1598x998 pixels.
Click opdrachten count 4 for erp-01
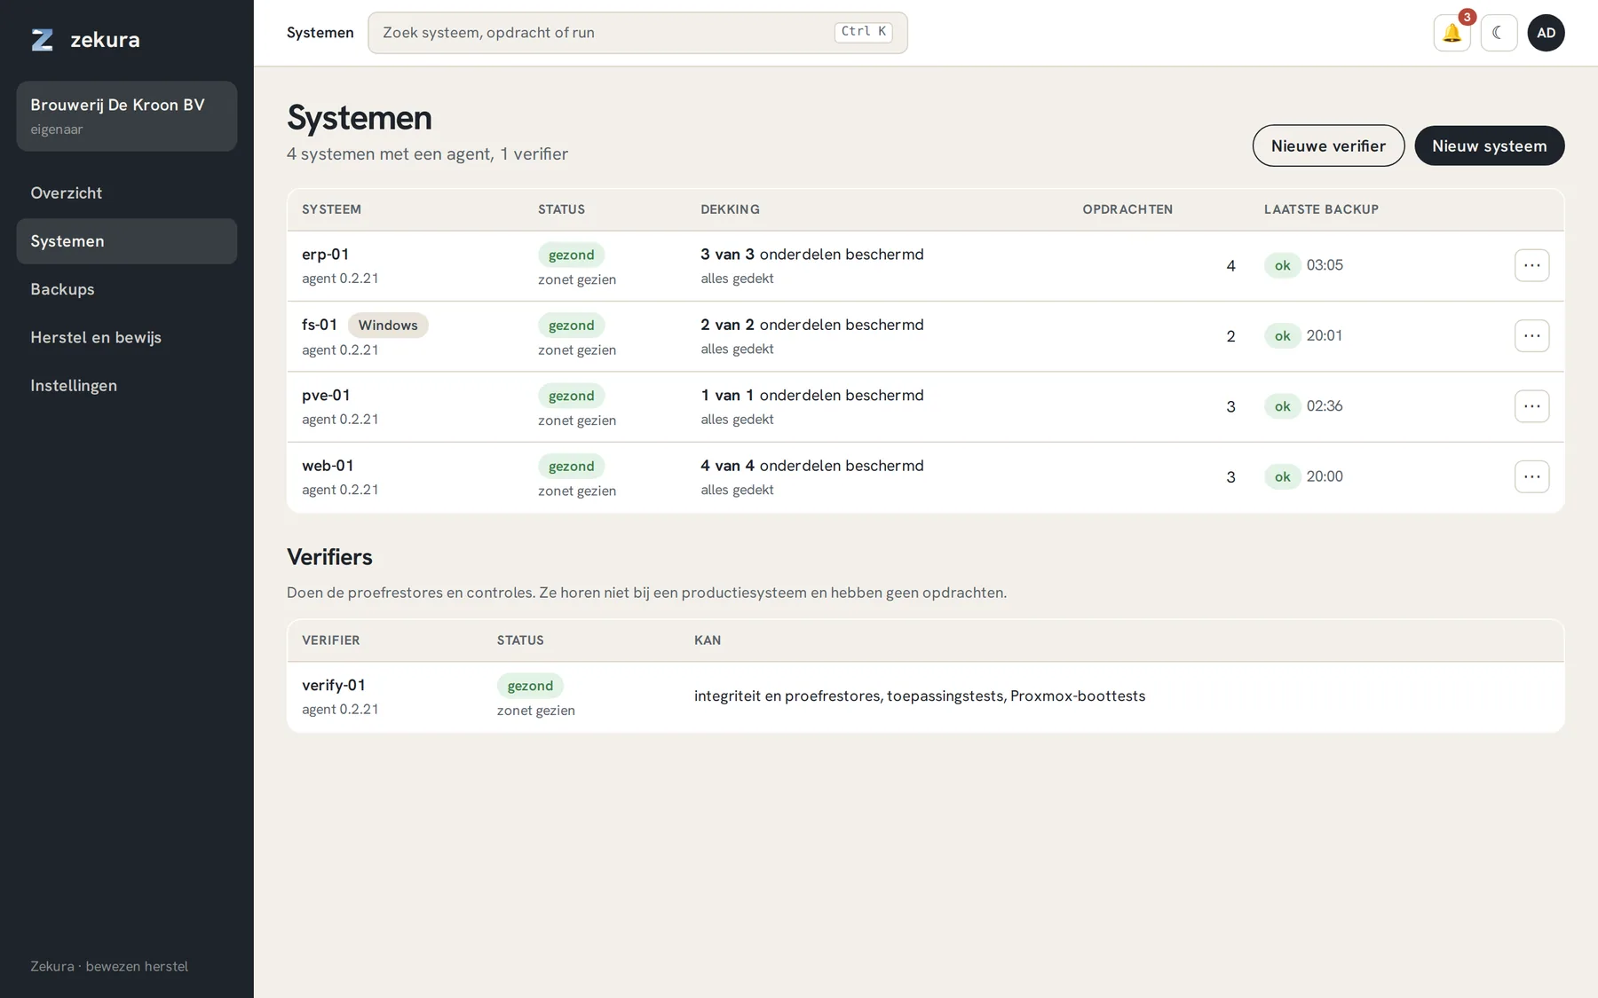point(1230,266)
